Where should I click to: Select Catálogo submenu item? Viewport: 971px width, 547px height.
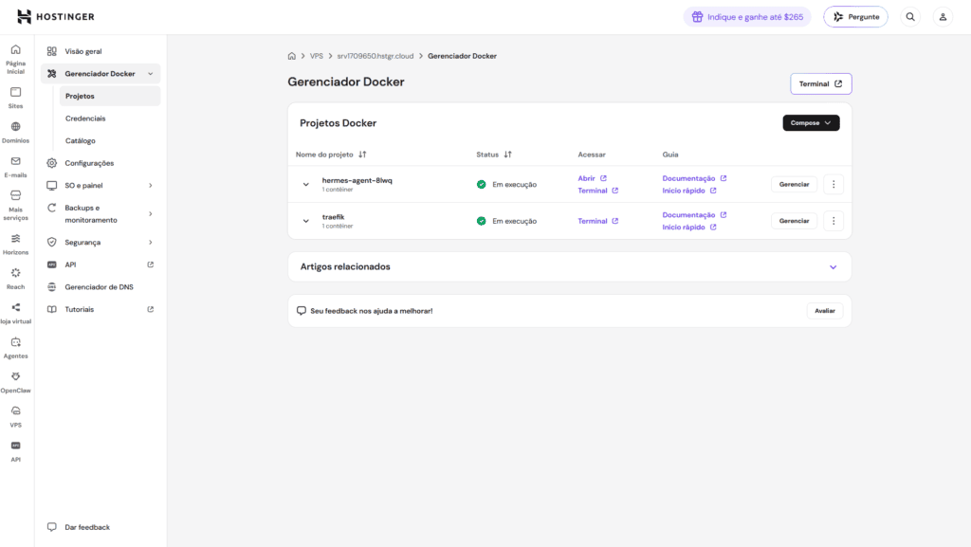pyautogui.click(x=110, y=140)
